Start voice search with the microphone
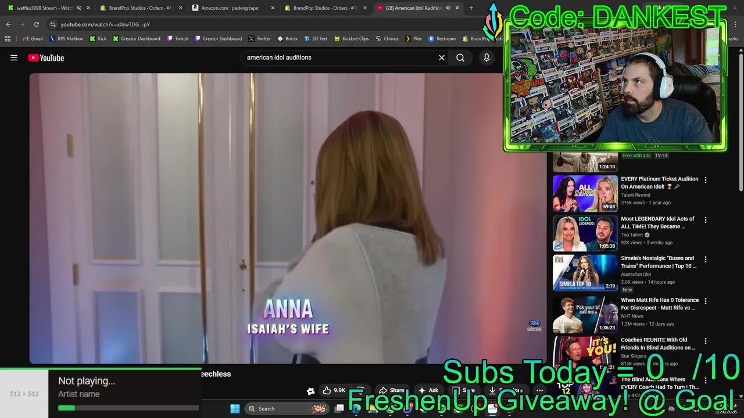Image resolution: width=744 pixels, height=418 pixels. (487, 57)
